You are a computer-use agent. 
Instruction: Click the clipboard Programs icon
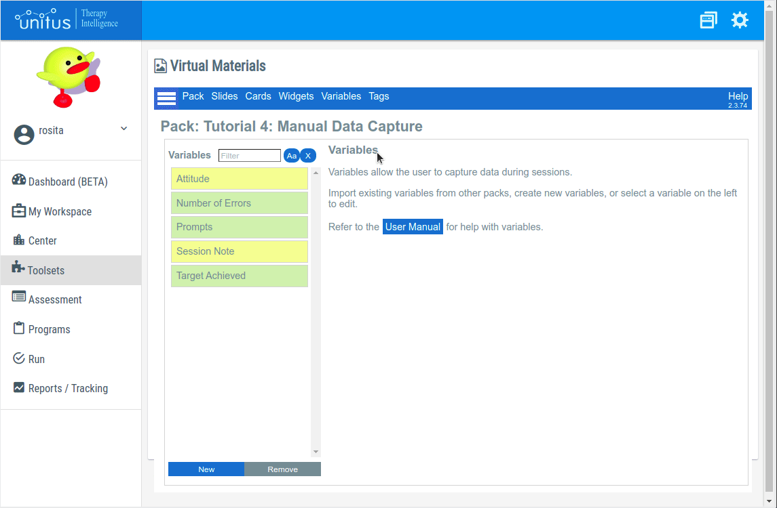(18, 329)
